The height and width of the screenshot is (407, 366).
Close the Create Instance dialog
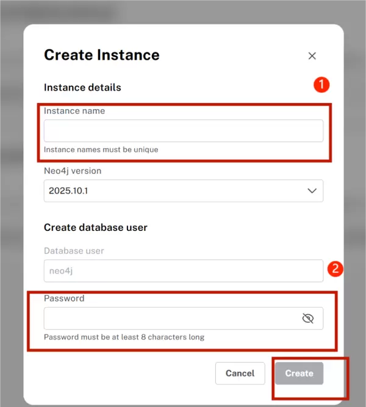pyautogui.click(x=312, y=56)
